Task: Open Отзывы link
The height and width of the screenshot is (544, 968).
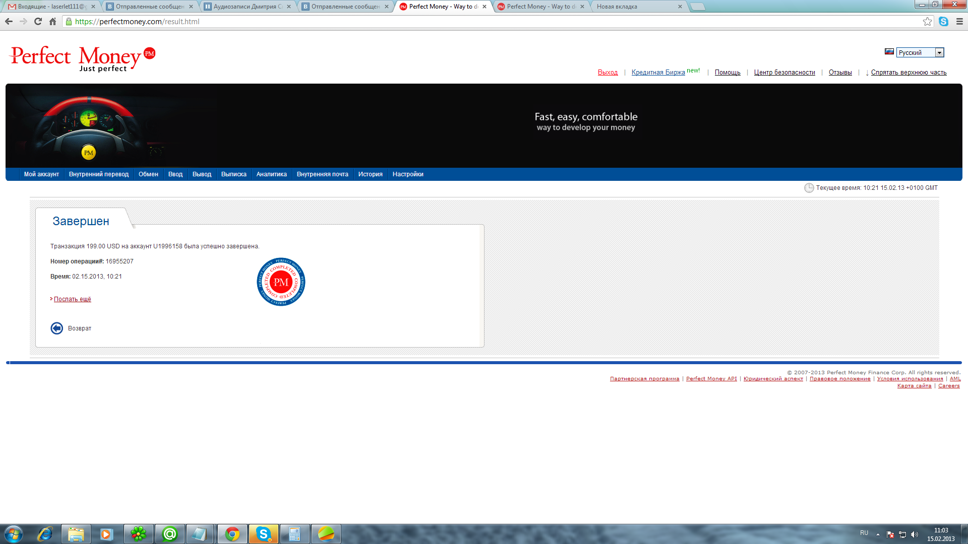Action: [x=840, y=73]
